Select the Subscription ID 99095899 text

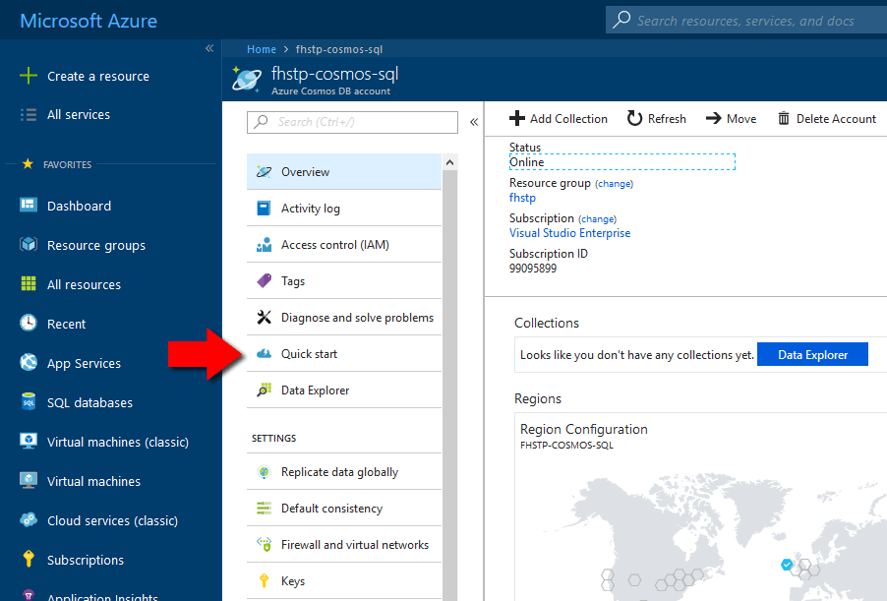(533, 269)
